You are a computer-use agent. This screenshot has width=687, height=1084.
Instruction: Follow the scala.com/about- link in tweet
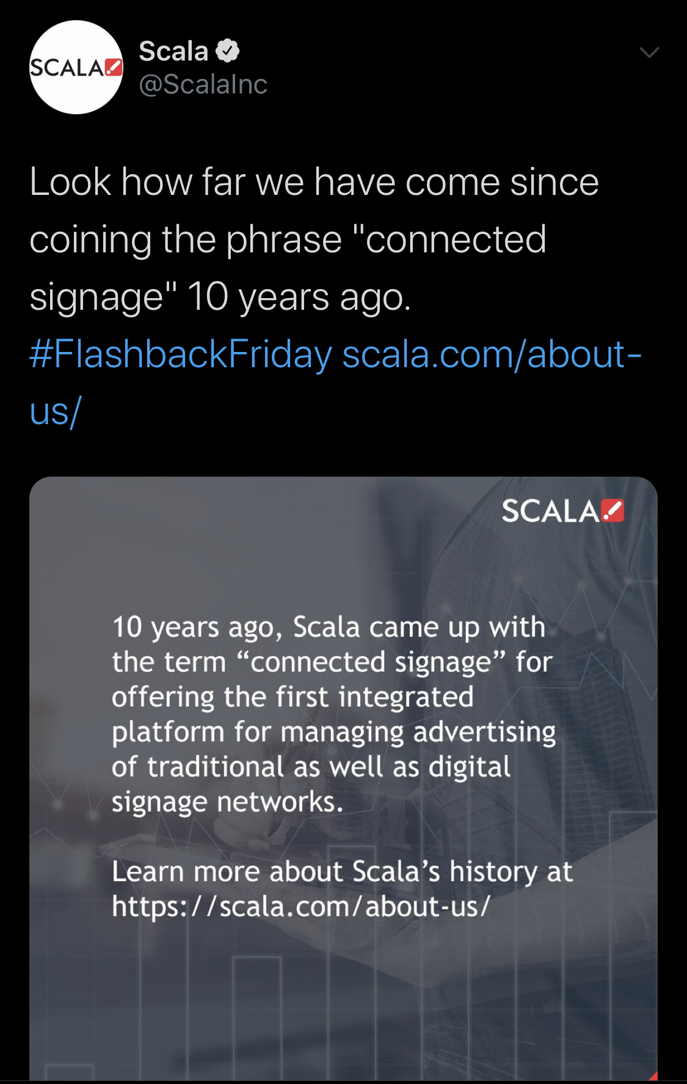pyautogui.click(x=492, y=354)
